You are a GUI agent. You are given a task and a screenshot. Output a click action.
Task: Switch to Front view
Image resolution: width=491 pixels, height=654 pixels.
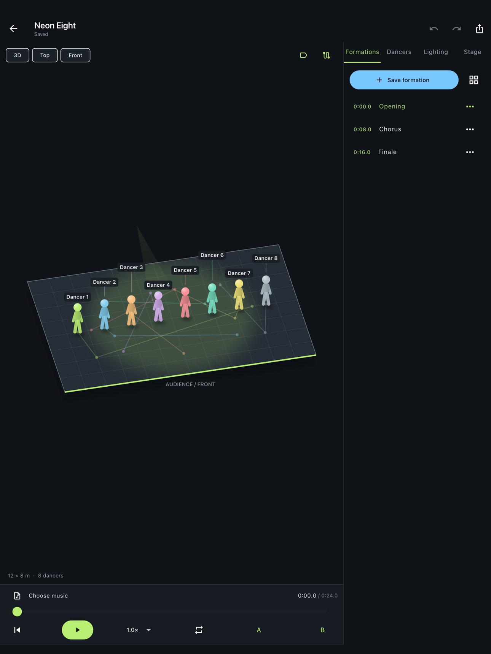[x=75, y=55]
